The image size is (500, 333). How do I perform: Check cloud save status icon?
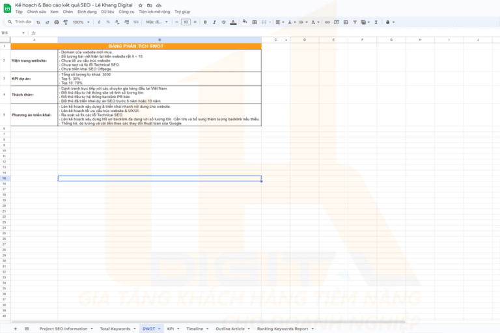coord(158,5)
